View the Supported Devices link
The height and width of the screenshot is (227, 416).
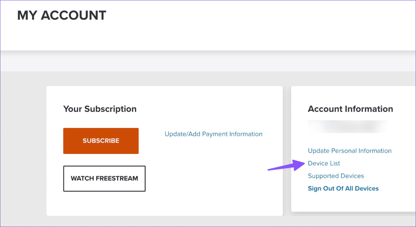tap(336, 176)
